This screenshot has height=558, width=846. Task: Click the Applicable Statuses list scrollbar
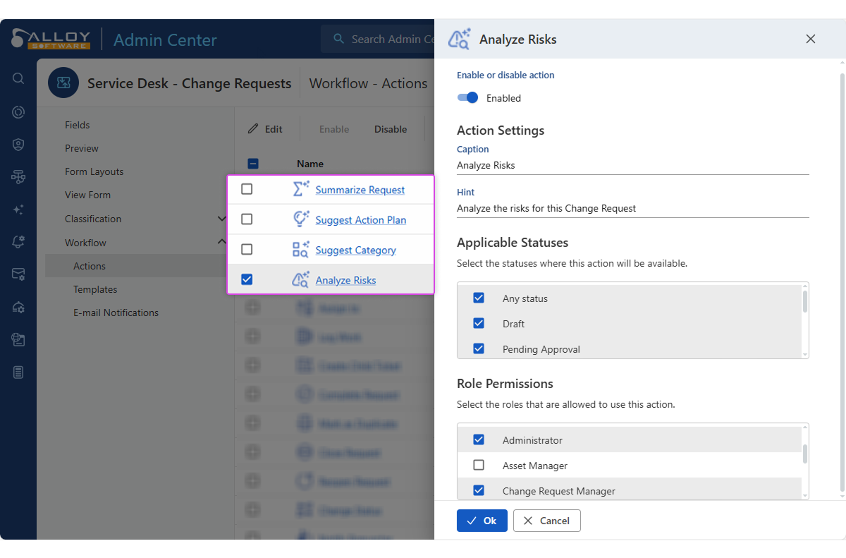(805, 302)
